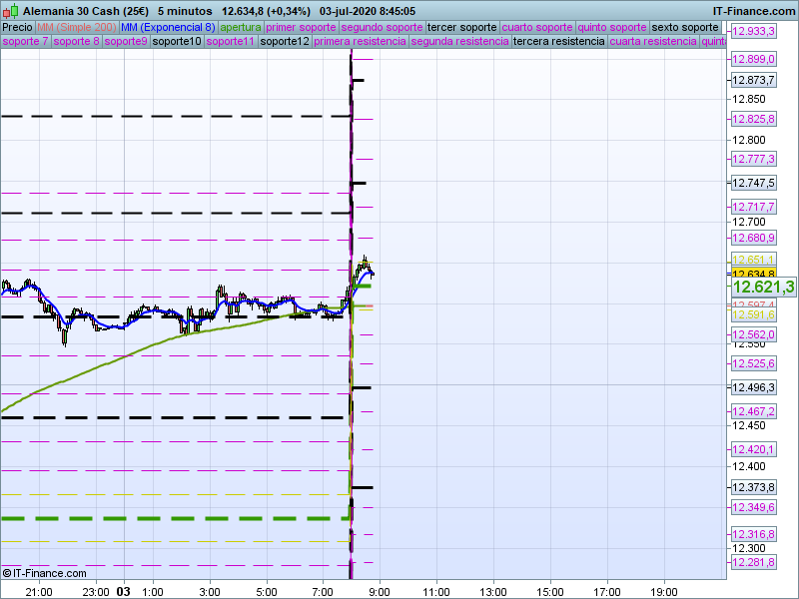Open the IT-Finance.com link at top right
799x599 pixels.
[x=754, y=10]
